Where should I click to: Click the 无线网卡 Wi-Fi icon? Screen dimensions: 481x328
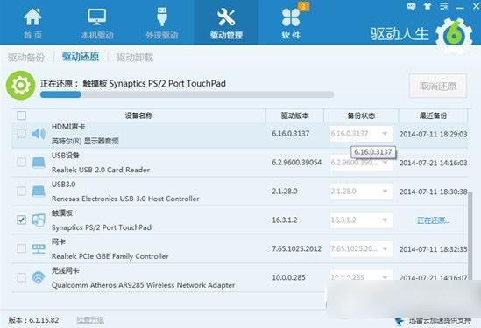pyautogui.click(x=39, y=277)
